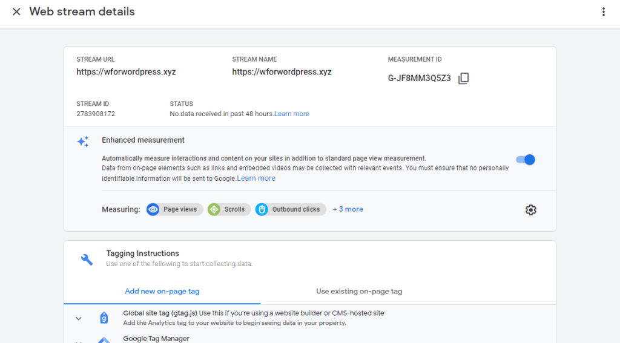Screen dimensions: 620x343
Task: Switch to Use existing on-page tag tab
Action: coord(359,291)
